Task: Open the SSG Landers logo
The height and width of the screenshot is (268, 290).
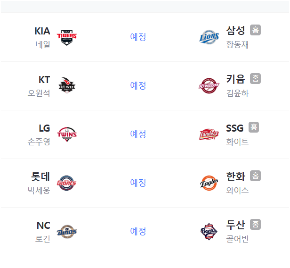Action: (x=209, y=134)
